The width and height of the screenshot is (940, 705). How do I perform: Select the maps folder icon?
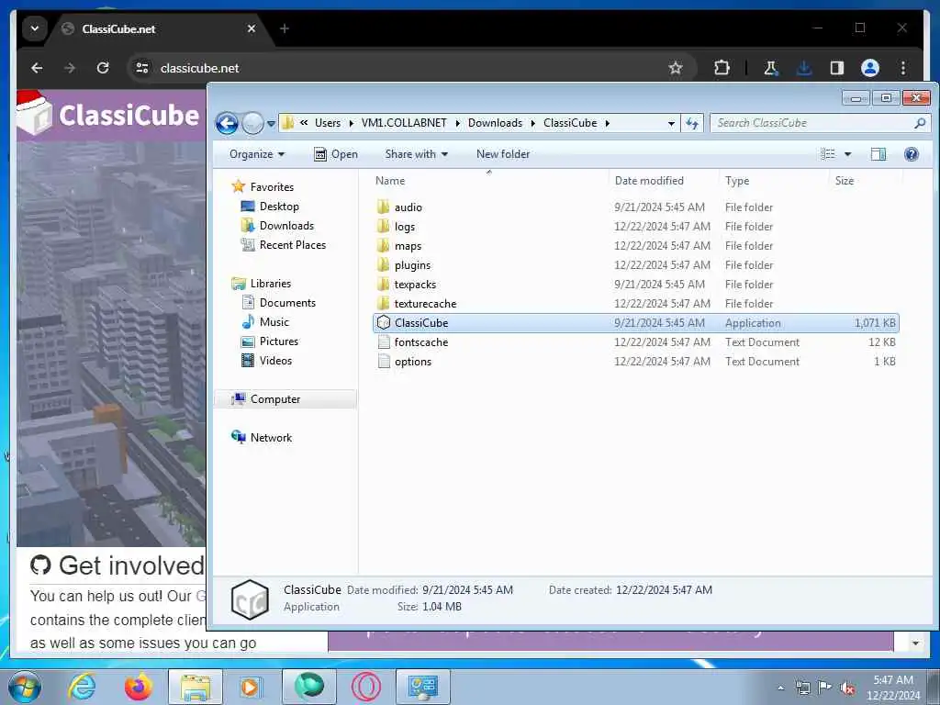click(x=384, y=245)
